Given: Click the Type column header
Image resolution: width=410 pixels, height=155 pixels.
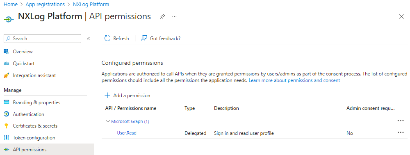Looking at the screenshot, I should pos(189,108).
